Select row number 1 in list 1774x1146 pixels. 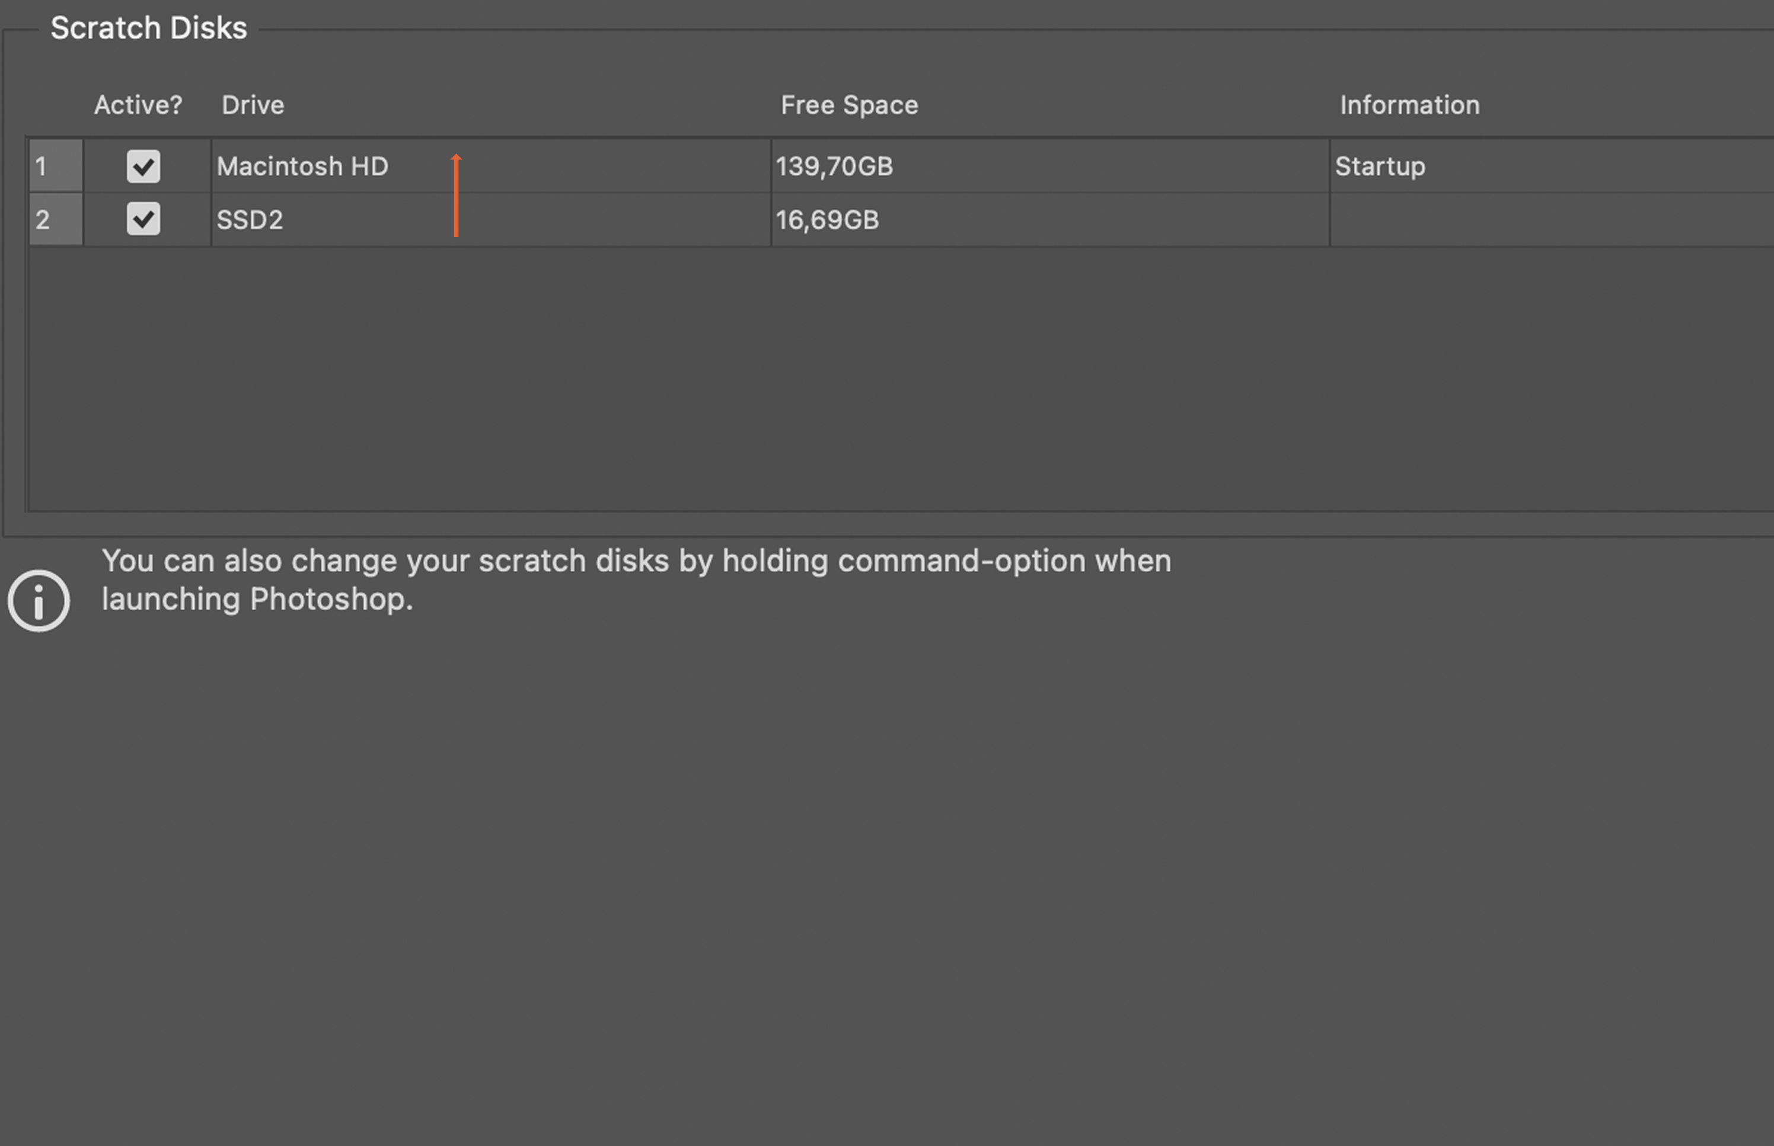tap(55, 166)
